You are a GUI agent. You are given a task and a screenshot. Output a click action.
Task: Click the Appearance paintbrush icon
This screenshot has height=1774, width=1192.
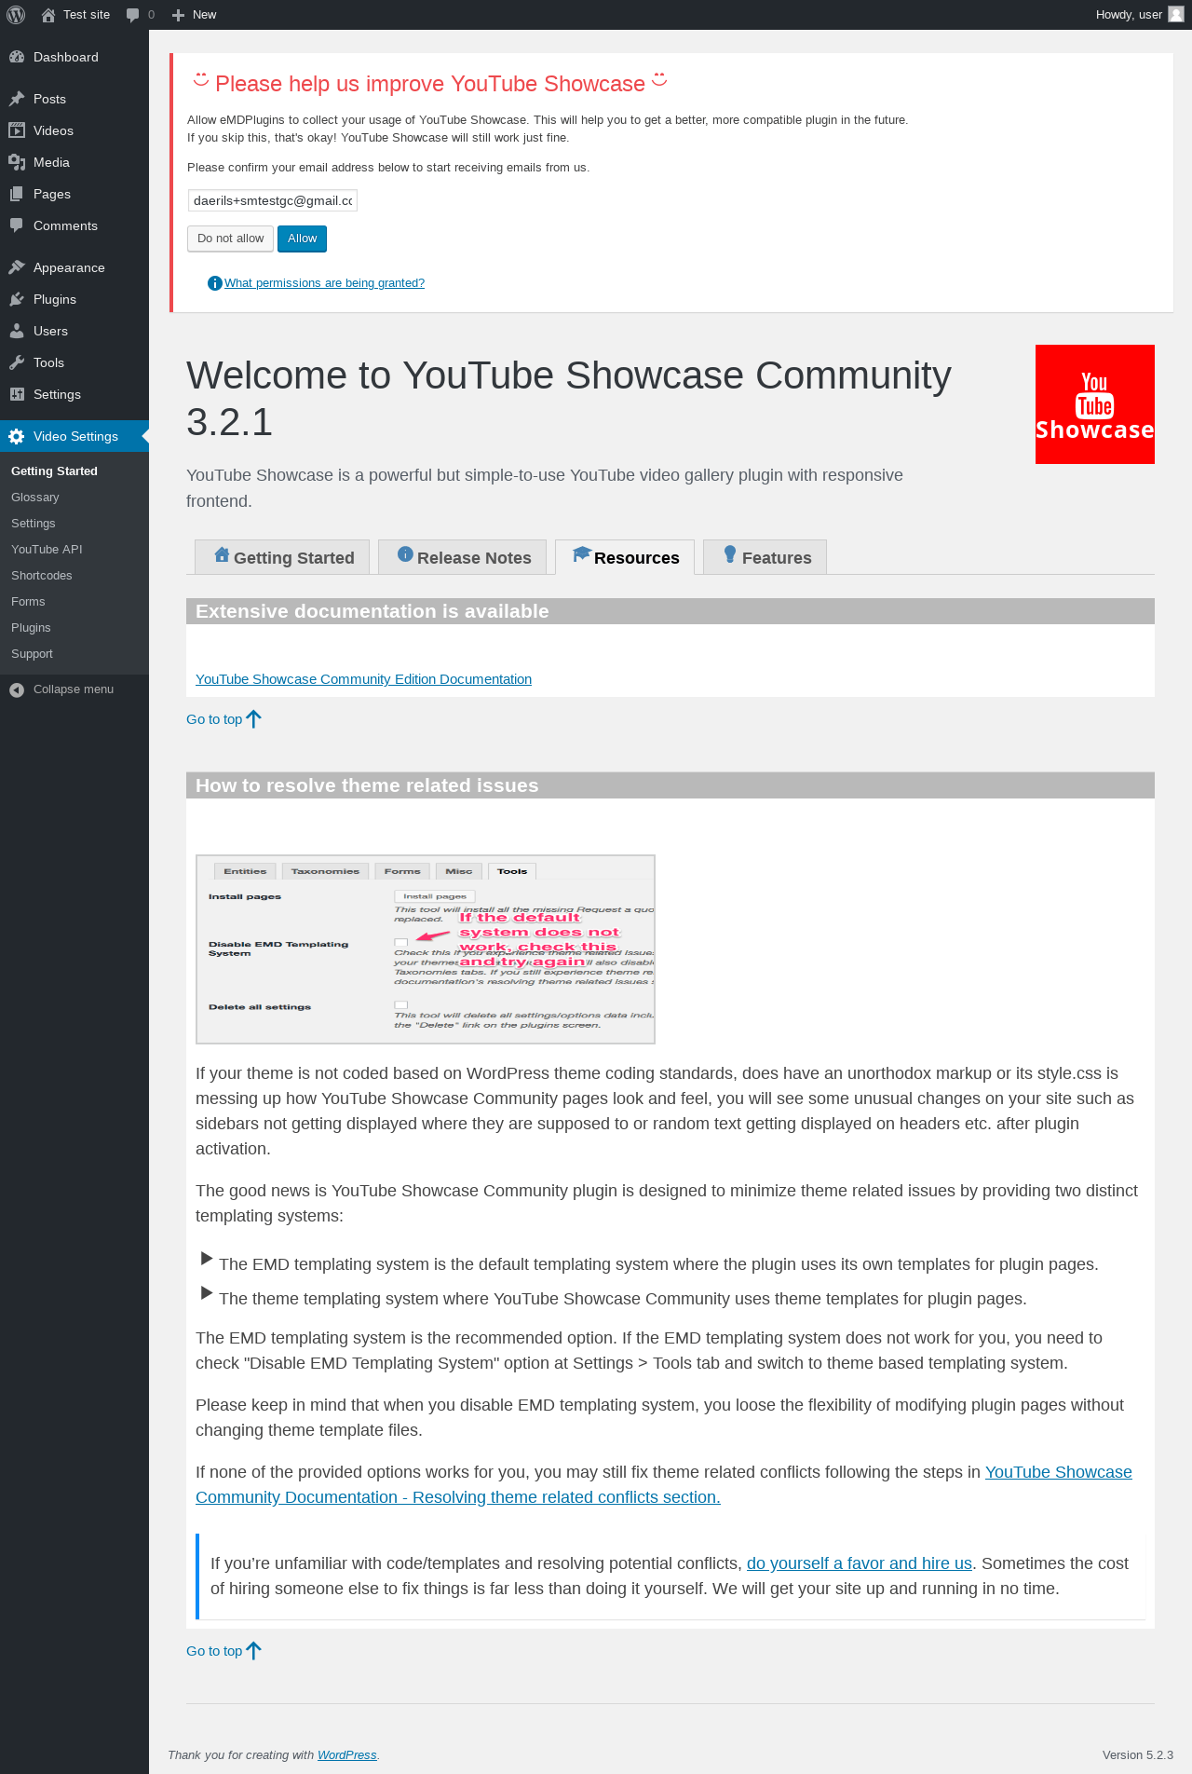click(17, 267)
